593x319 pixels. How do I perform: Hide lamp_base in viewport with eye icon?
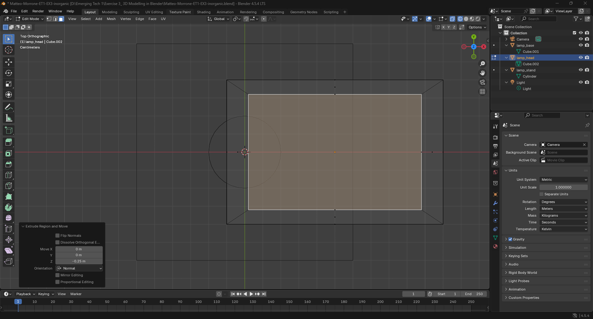click(x=581, y=45)
